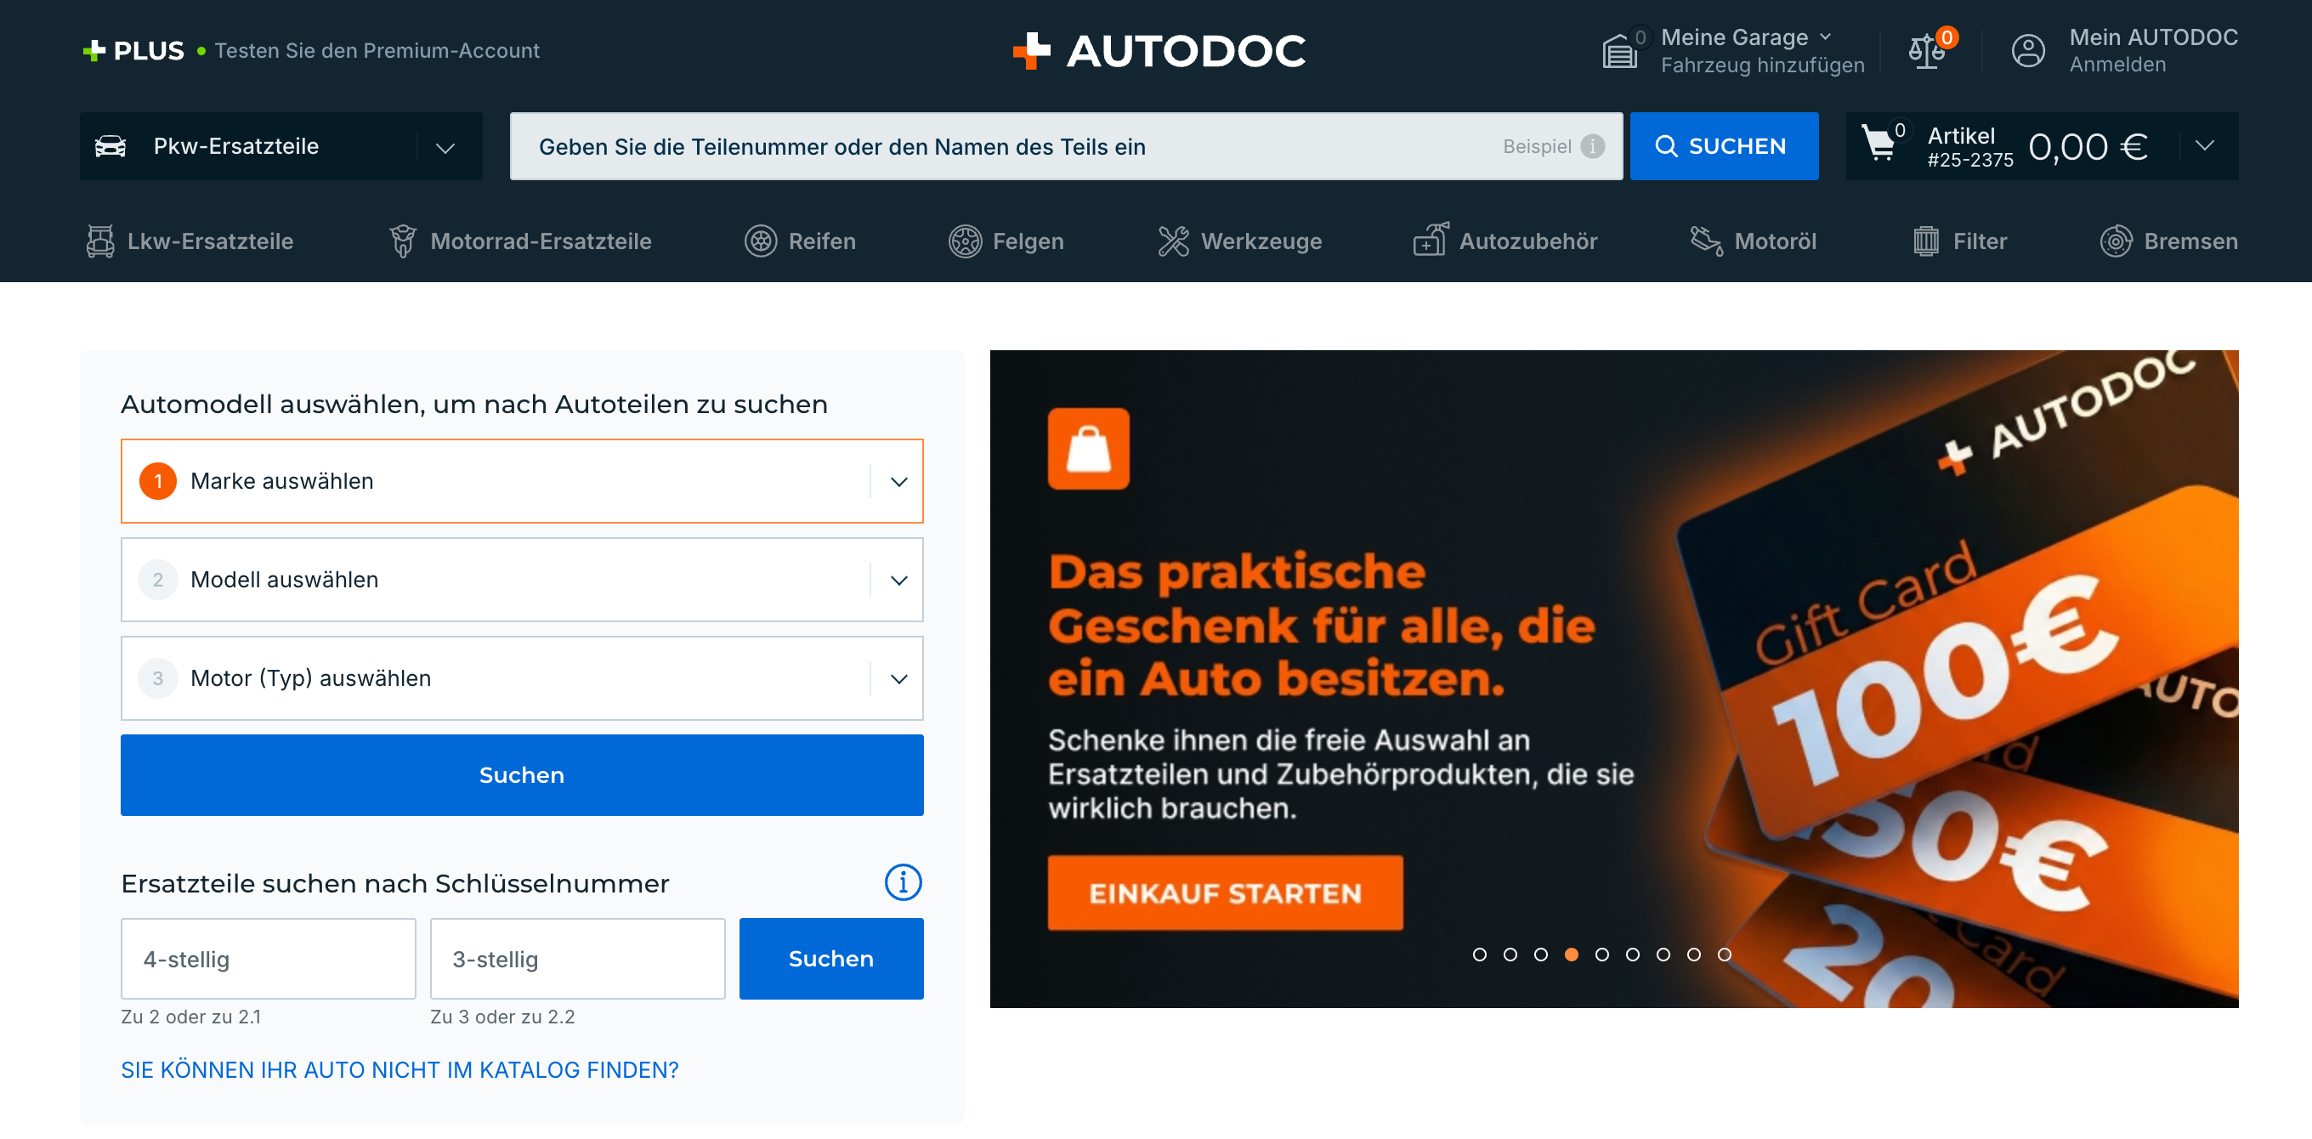This screenshot has height=1139, width=2312.
Task: Click the accessory icon for Autozubehör
Action: point(1431,241)
